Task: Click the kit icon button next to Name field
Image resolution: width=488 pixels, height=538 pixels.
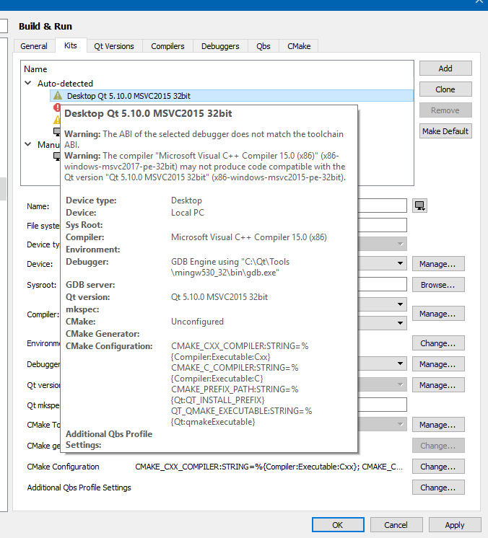Action: click(x=419, y=206)
